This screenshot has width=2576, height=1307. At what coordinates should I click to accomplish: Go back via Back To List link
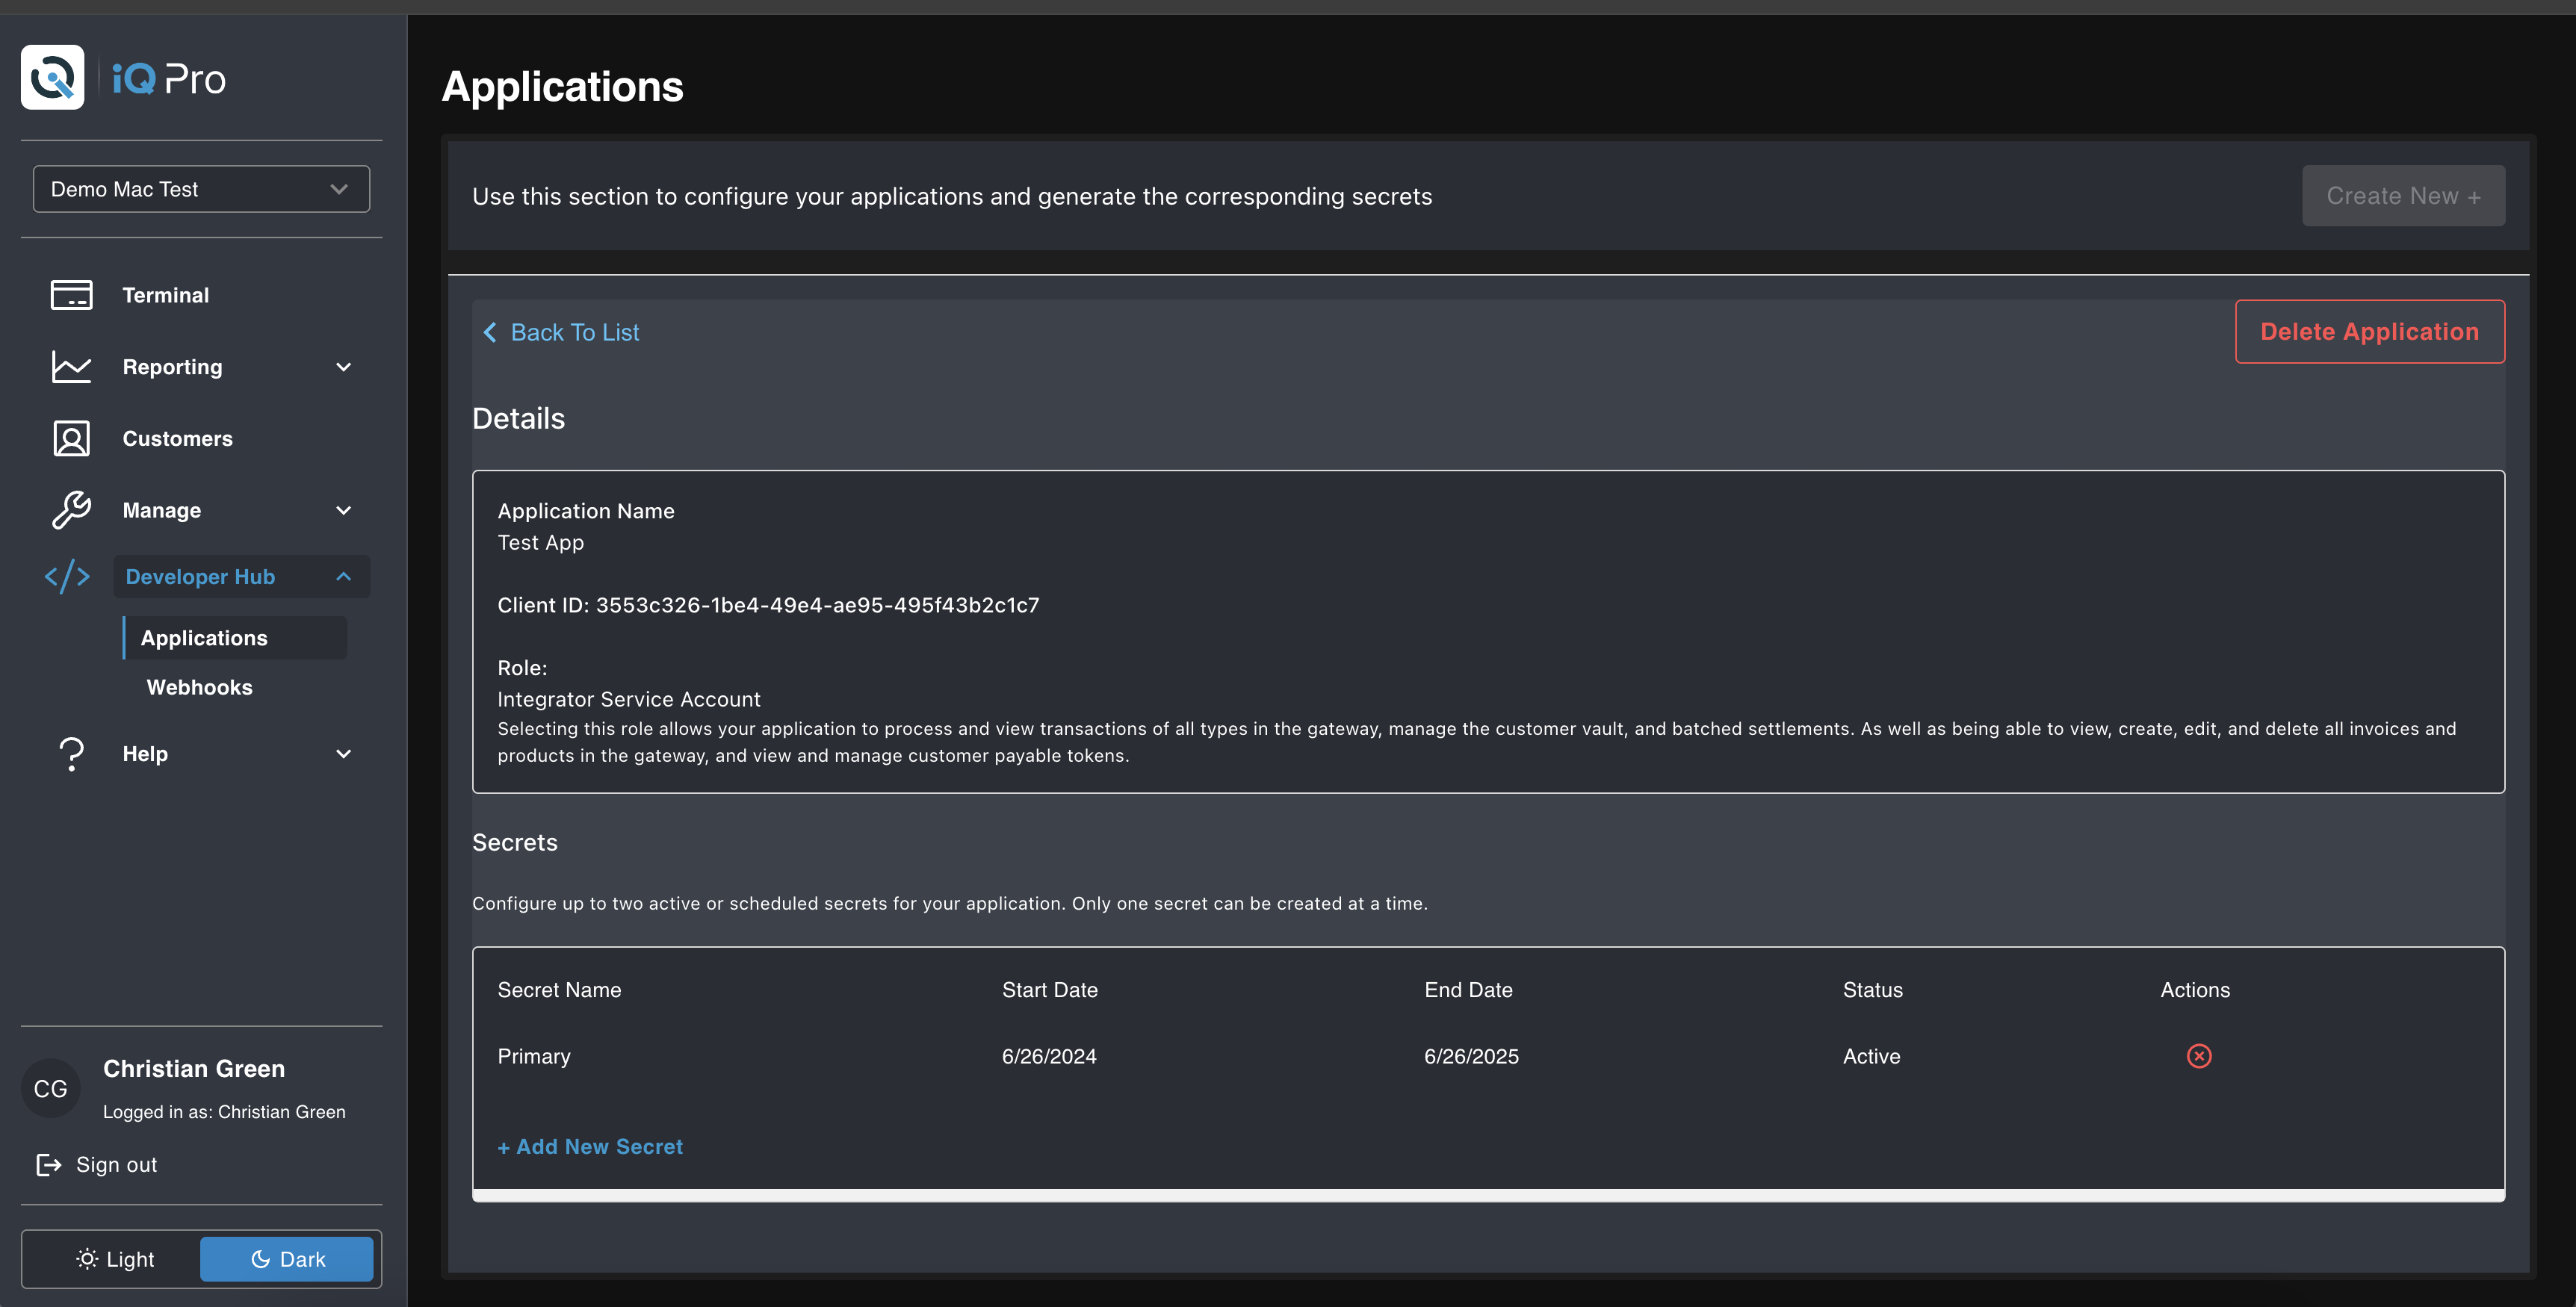(x=562, y=332)
